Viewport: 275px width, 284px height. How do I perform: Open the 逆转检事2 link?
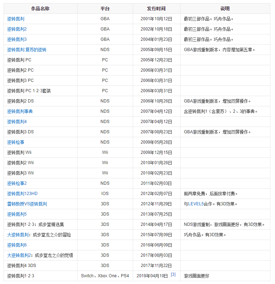(x=17, y=183)
